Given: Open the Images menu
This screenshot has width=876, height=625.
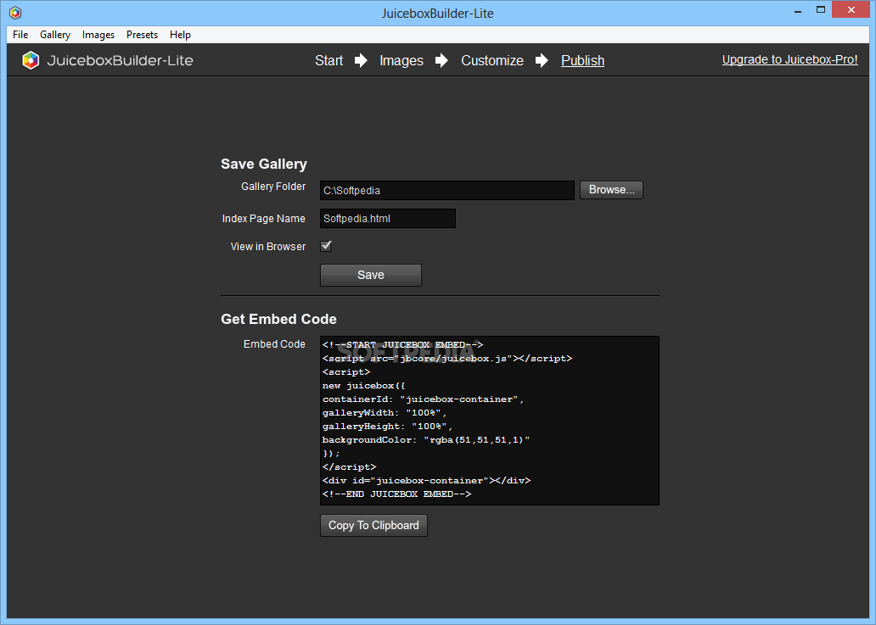Looking at the screenshot, I should coord(98,35).
